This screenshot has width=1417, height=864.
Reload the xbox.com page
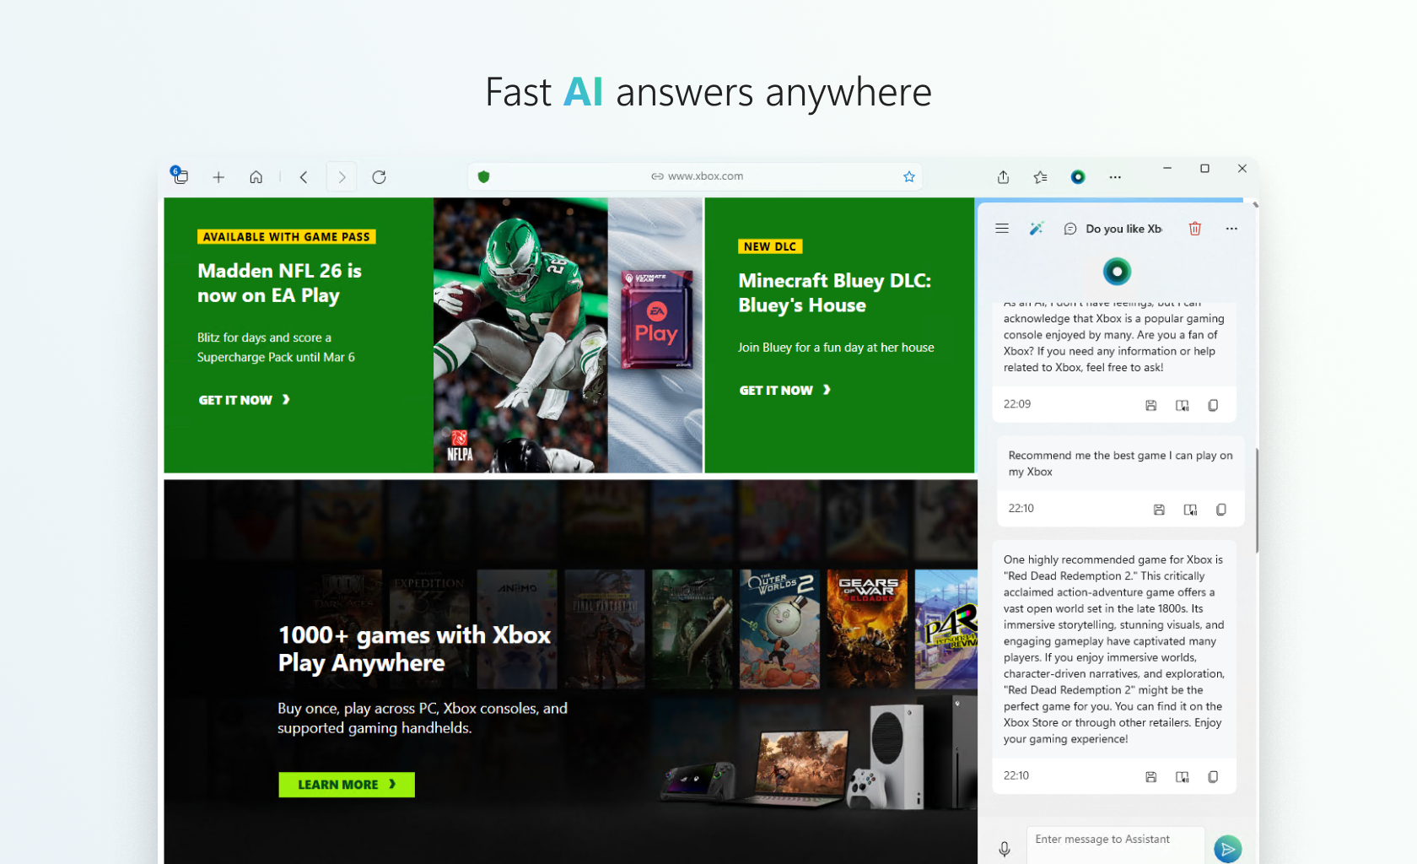coord(380,177)
